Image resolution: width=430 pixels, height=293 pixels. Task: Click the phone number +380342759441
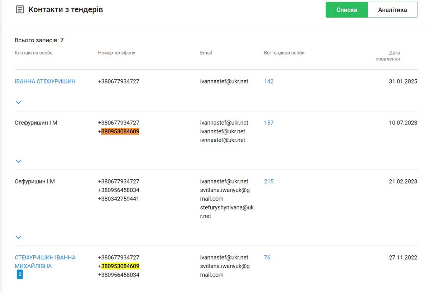[119, 199]
